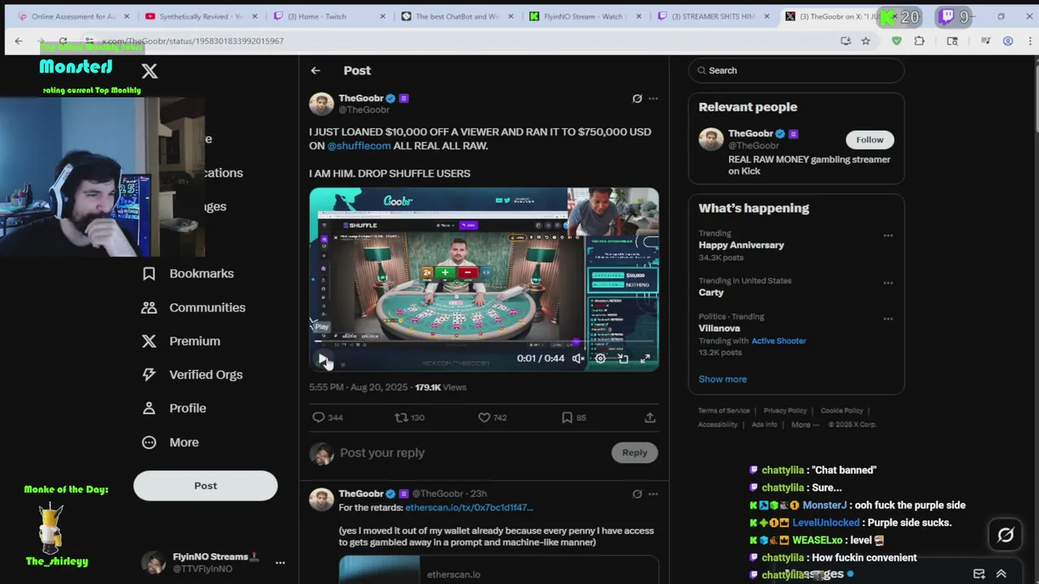Open Verified Orgs from the sidebar
The image size is (1039, 584).
click(x=205, y=375)
